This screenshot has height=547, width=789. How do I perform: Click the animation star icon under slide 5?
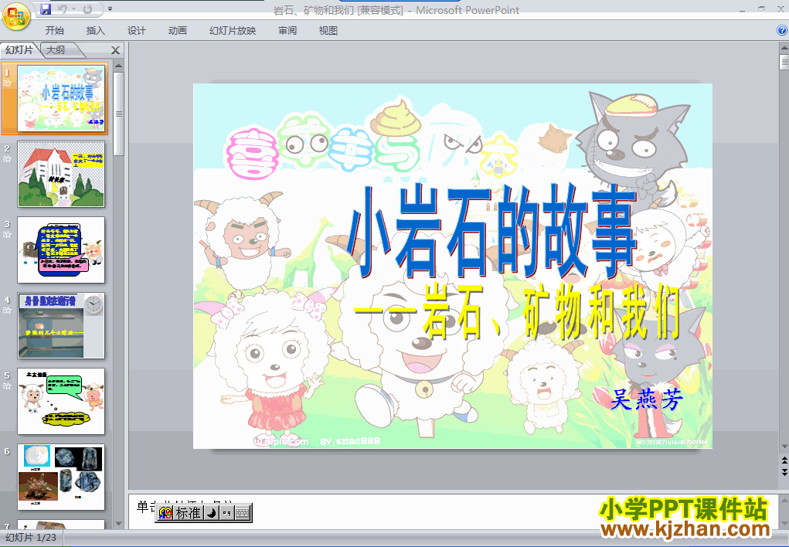click(x=7, y=386)
